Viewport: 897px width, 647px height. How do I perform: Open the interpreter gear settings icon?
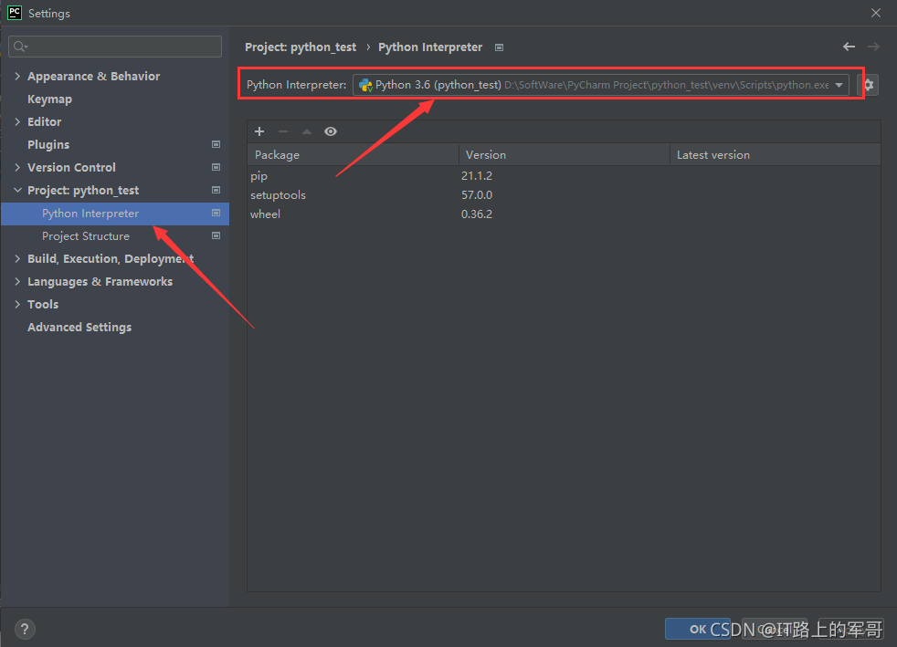[869, 85]
